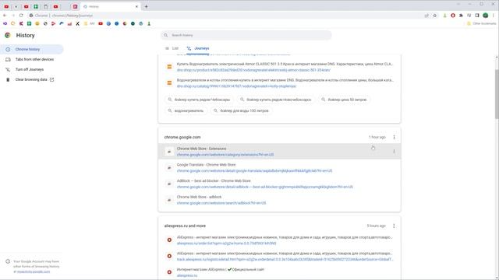Open more options for aliexpress.ru journey

(394, 226)
